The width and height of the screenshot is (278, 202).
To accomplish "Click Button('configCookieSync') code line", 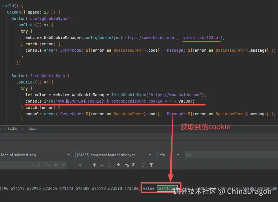I will click(41, 18).
